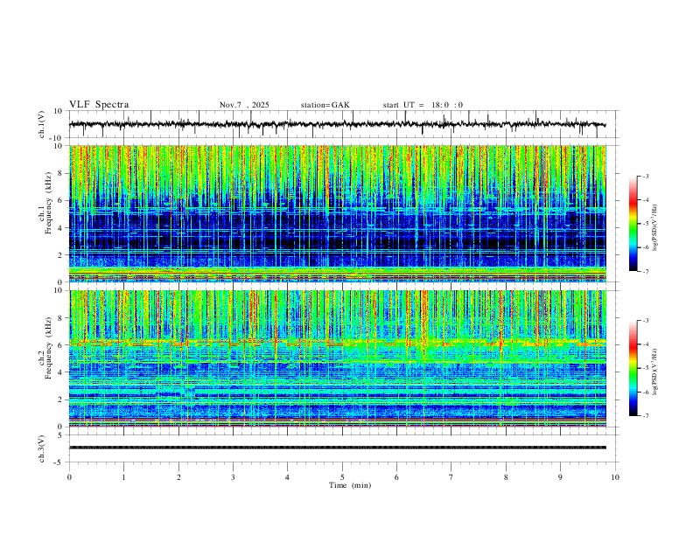Click the 'ch.1(V)' waveform axis label

42,124
